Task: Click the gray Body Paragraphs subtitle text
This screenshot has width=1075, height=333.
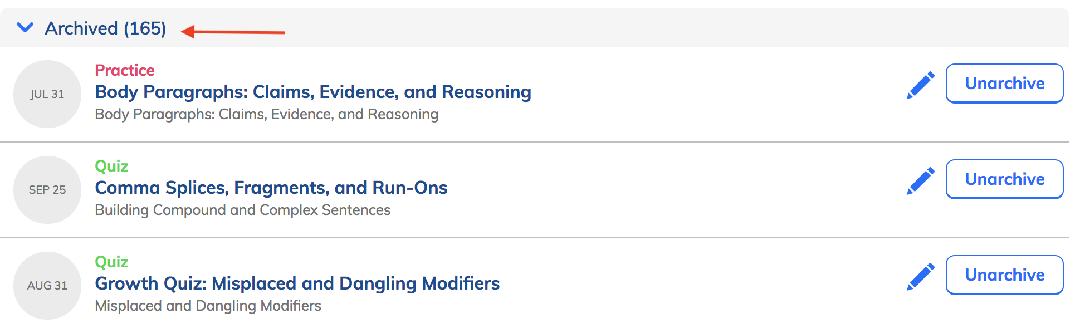Action: pos(267,114)
